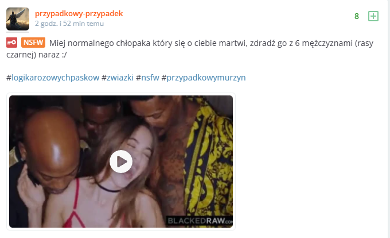Screen dimensions: 390x238
Task: Click the watermark logo on the video
Action: (x=200, y=221)
